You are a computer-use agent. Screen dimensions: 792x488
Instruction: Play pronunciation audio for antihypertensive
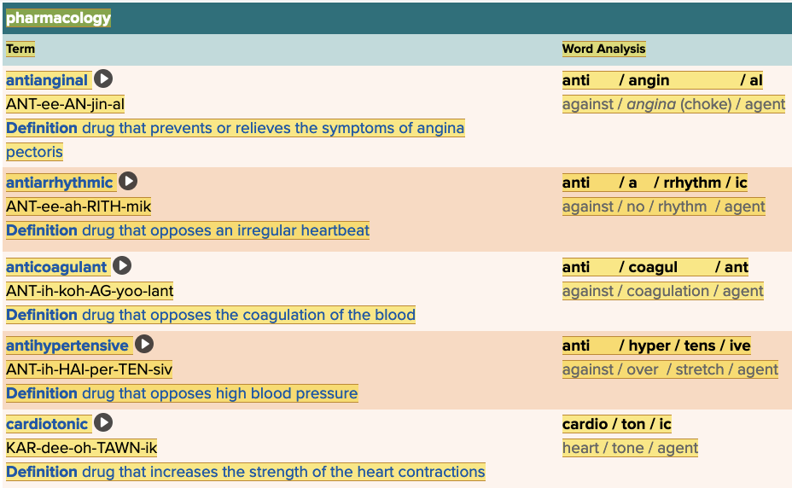[144, 345]
